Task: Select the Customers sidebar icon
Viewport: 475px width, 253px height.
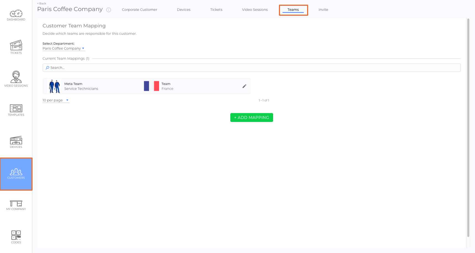Action: click(x=16, y=174)
